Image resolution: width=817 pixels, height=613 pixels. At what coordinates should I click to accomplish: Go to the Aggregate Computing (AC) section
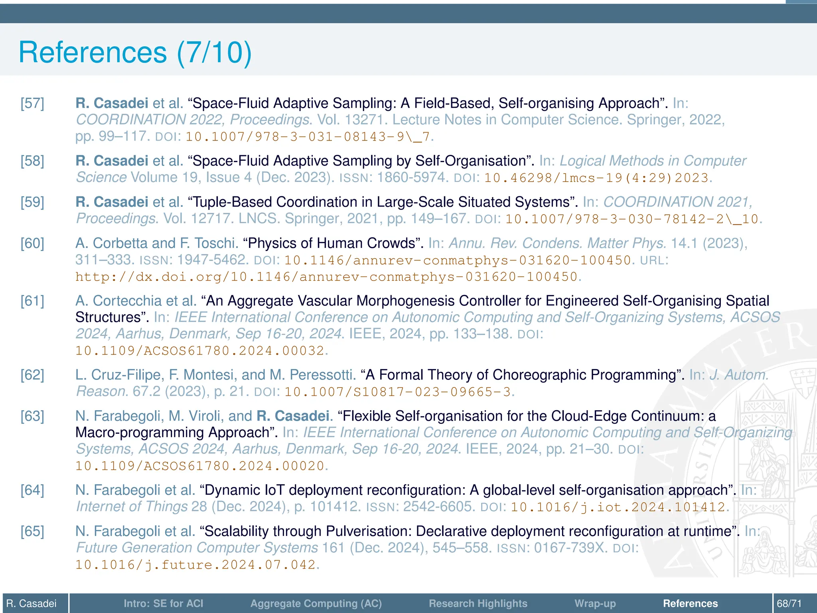(x=316, y=603)
